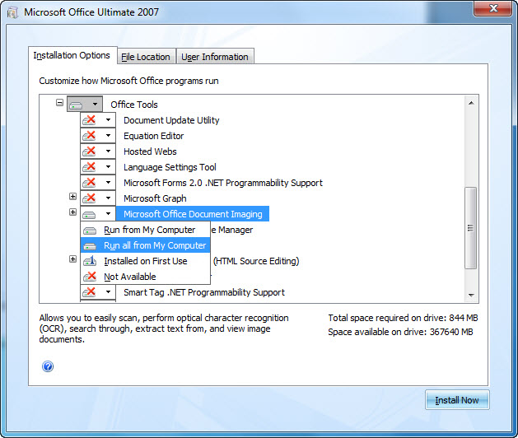Click Document Imaging's drive icon

(89, 215)
